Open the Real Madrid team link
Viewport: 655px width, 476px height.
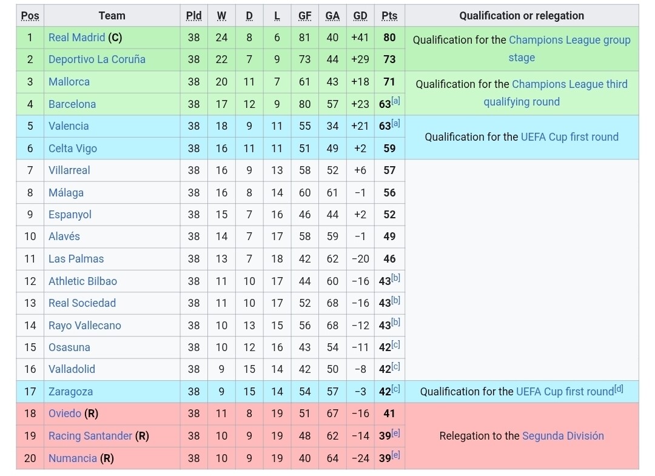(76, 38)
